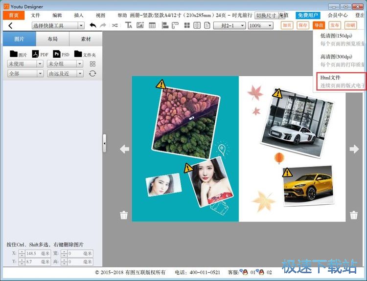Refresh the image list

pyautogui.click(x=92, y=74)
